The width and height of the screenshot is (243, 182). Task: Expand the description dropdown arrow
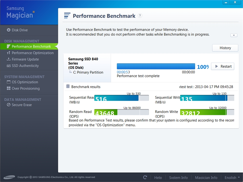[234, 35]
